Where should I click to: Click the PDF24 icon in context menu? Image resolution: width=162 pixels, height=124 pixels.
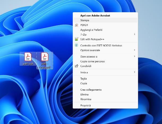pos(76,25)
